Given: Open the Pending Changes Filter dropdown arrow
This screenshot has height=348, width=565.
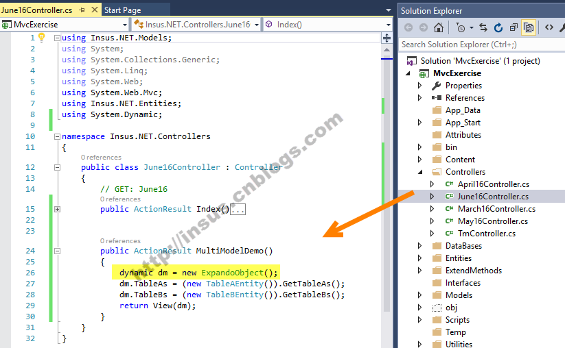Looking at the screenshot, I should point(472,27).
